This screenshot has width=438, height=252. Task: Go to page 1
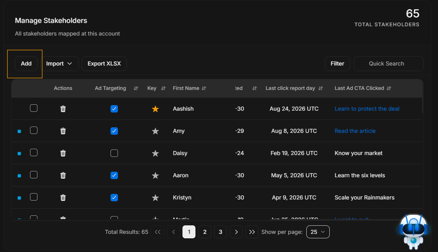[x=189, y=232]
